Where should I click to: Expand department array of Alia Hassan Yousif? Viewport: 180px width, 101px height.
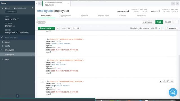click(45, 84)
